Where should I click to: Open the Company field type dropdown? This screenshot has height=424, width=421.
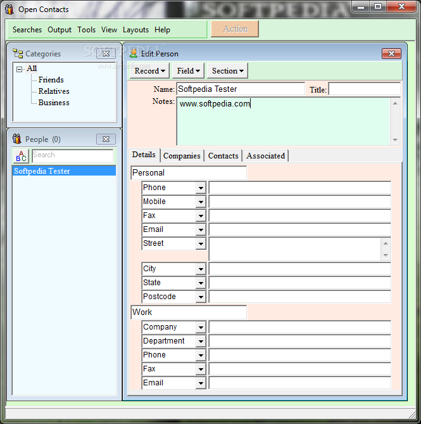201,328
